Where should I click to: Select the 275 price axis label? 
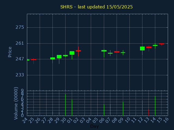[20, 27]
